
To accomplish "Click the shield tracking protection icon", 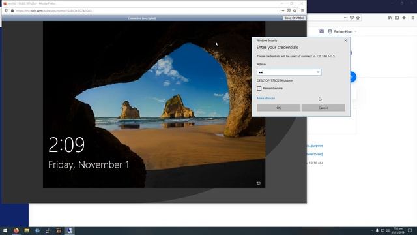I will tap(6, 11).
